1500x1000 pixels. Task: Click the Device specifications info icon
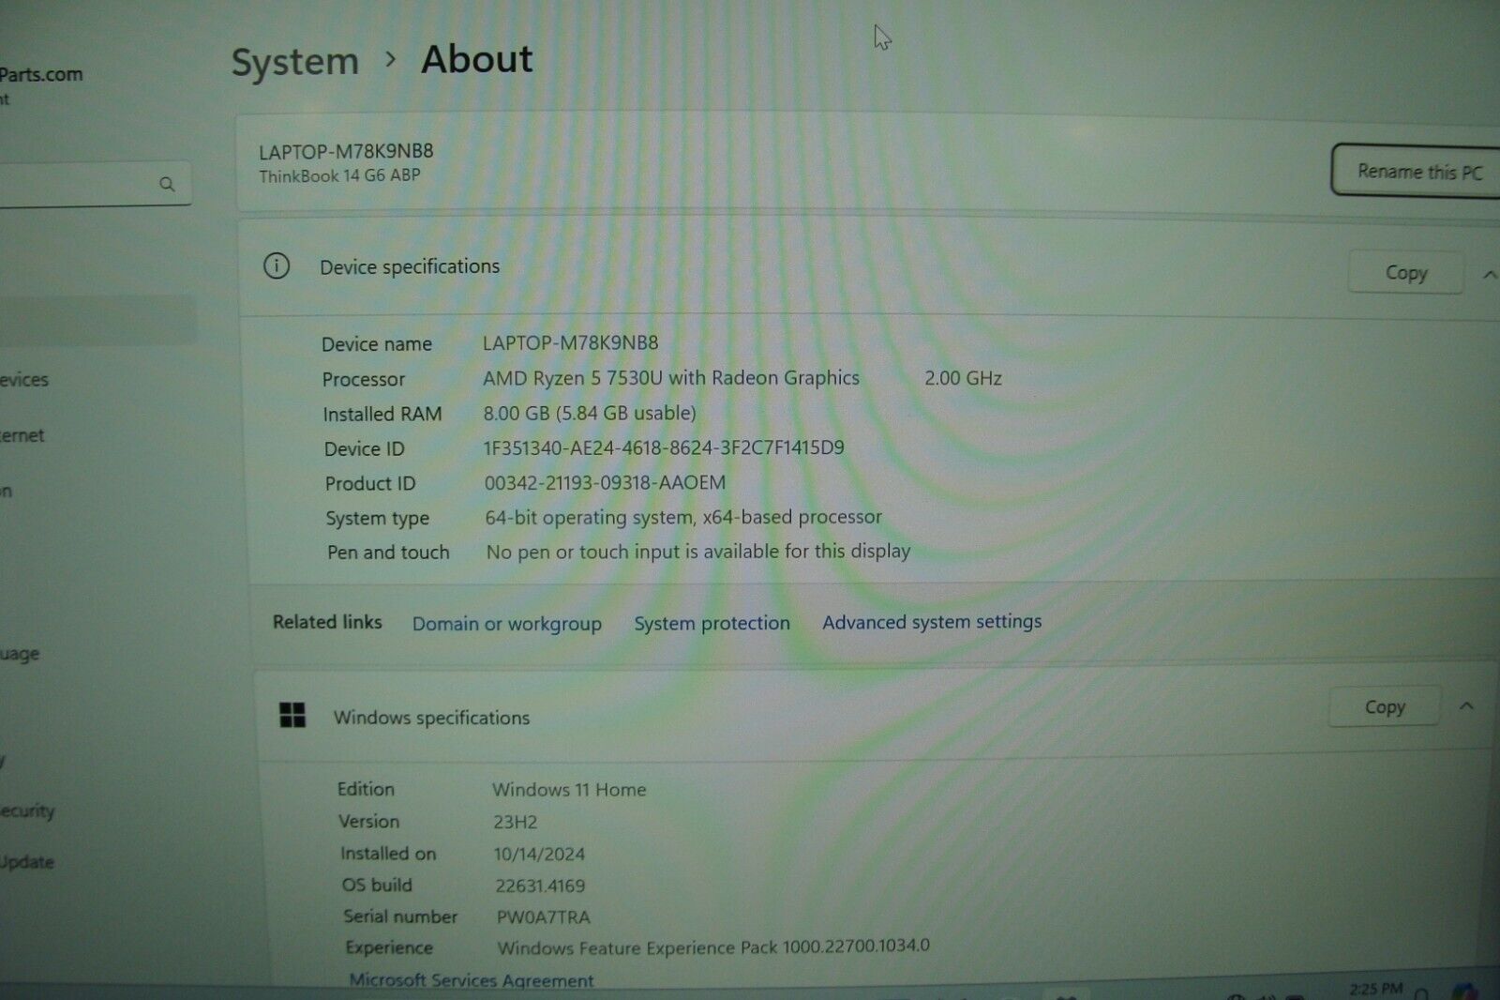tap(277, 266)
